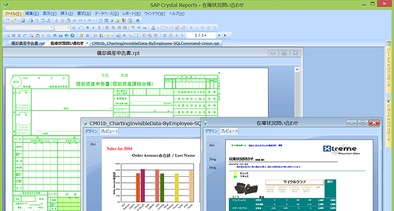The width and height of the screenshot is (394, 211).
Task: Open the データベース(D) menu
Action: [x=107, y=13]
